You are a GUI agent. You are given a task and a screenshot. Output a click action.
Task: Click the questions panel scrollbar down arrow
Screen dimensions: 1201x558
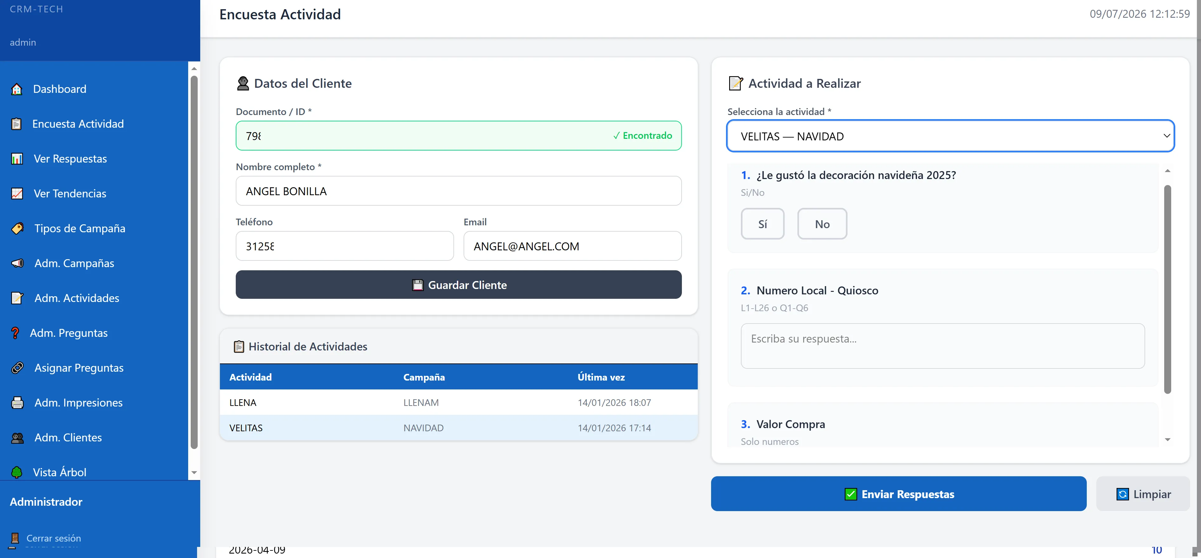point(1167,440)
